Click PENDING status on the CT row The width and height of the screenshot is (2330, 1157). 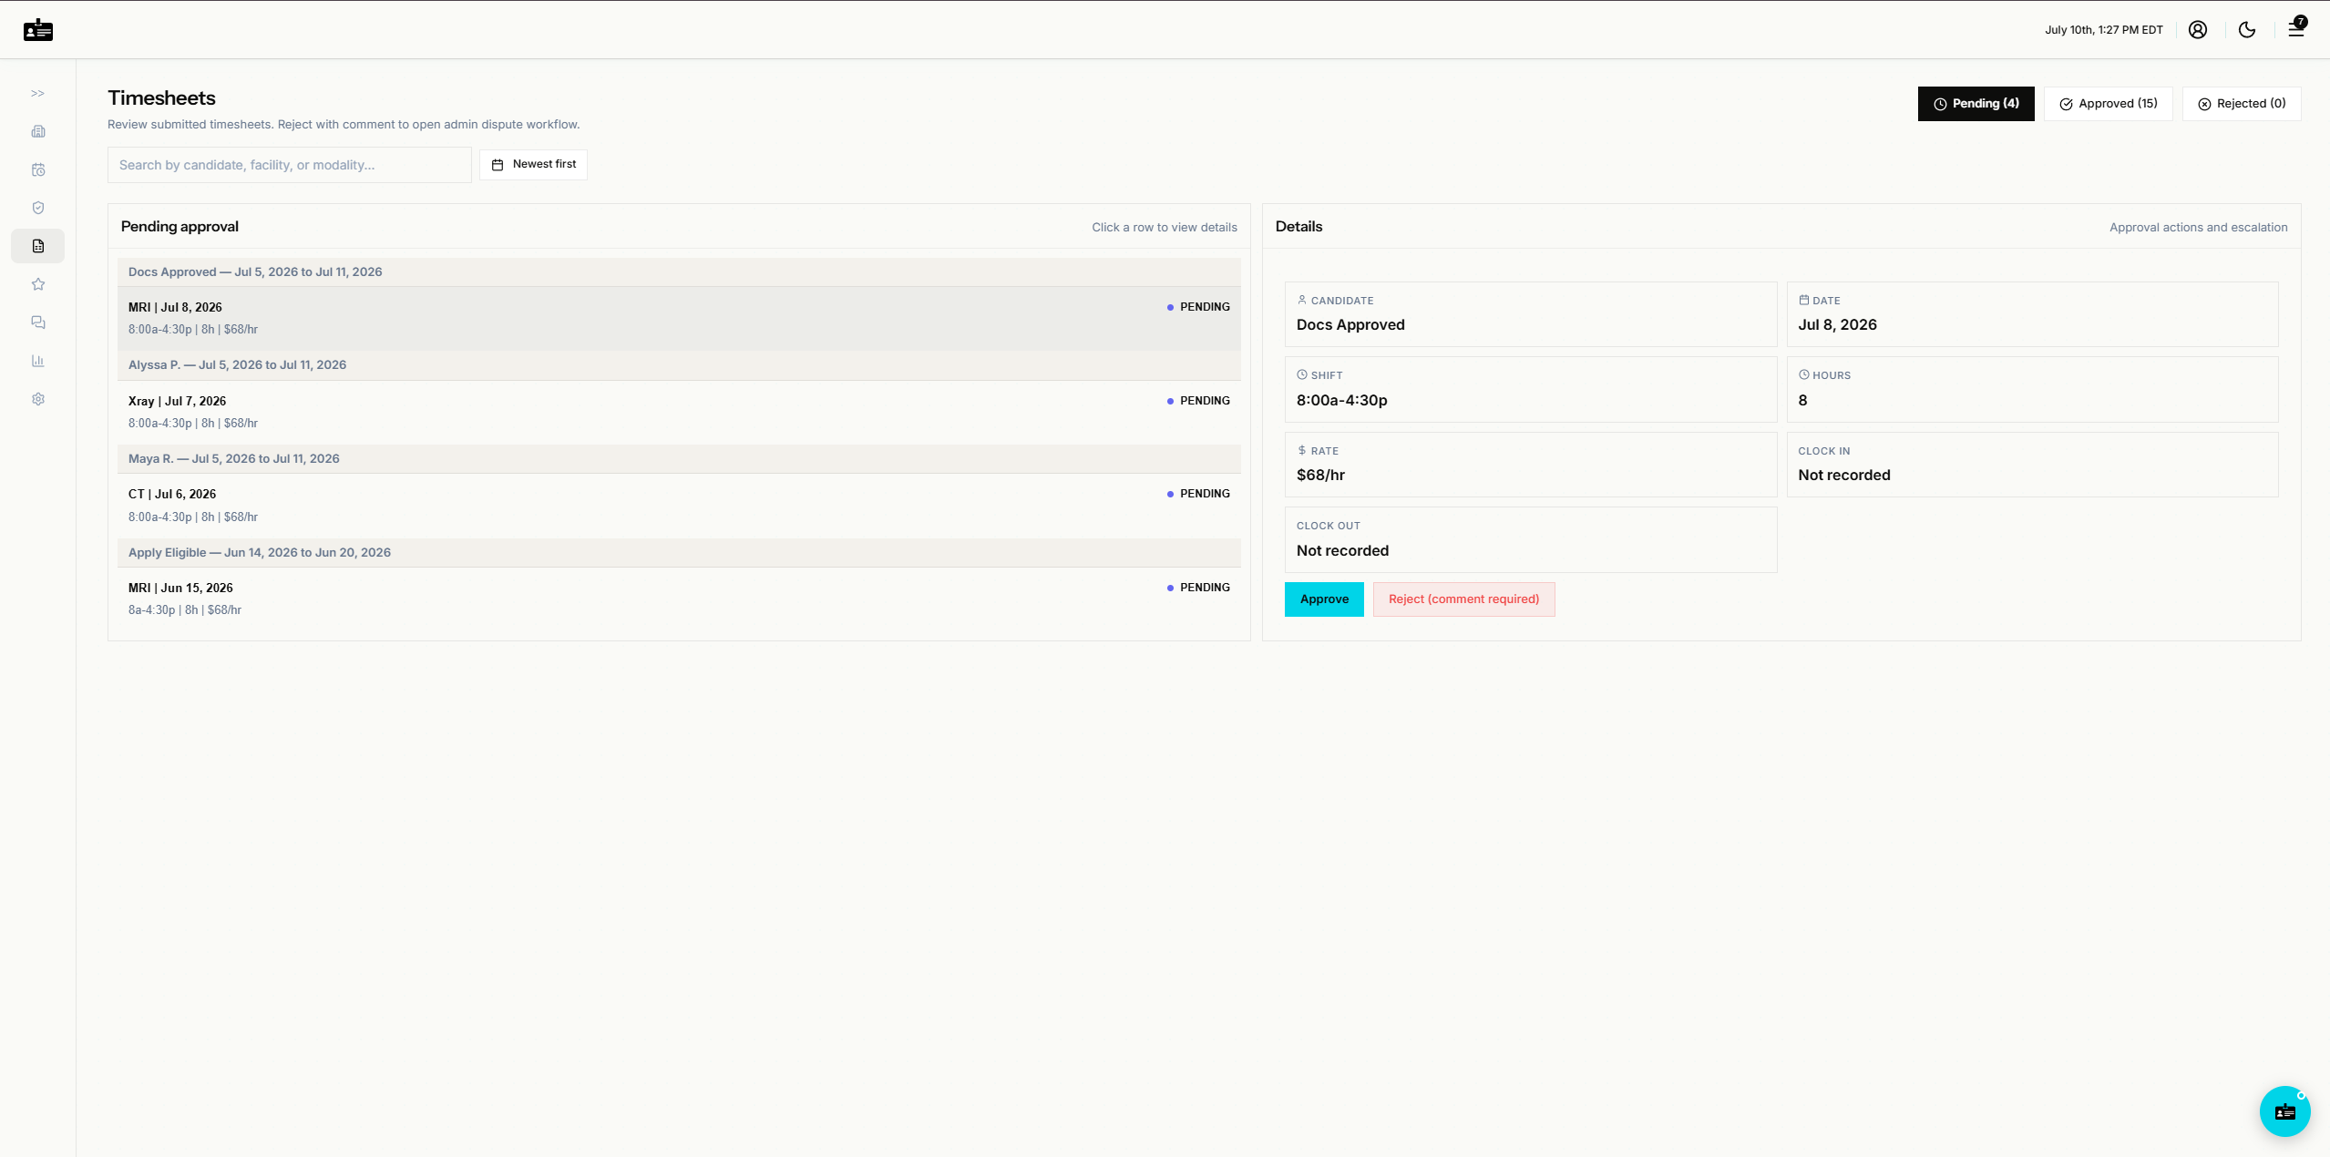click(x=1198, y=494)
